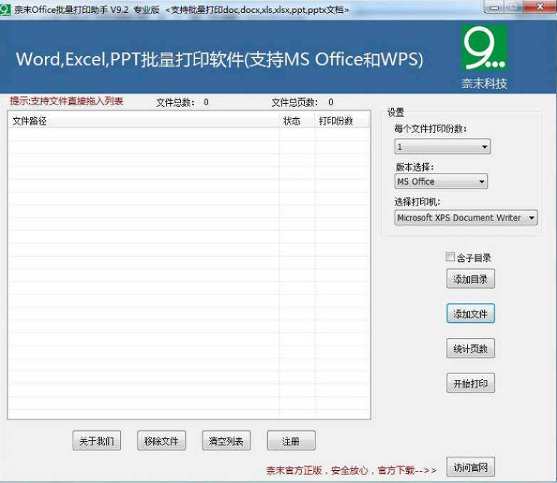This screenshot has width=557, height=483.
Task: Open the 版本选择 MS Office dropdown
Action: point(441,181)
